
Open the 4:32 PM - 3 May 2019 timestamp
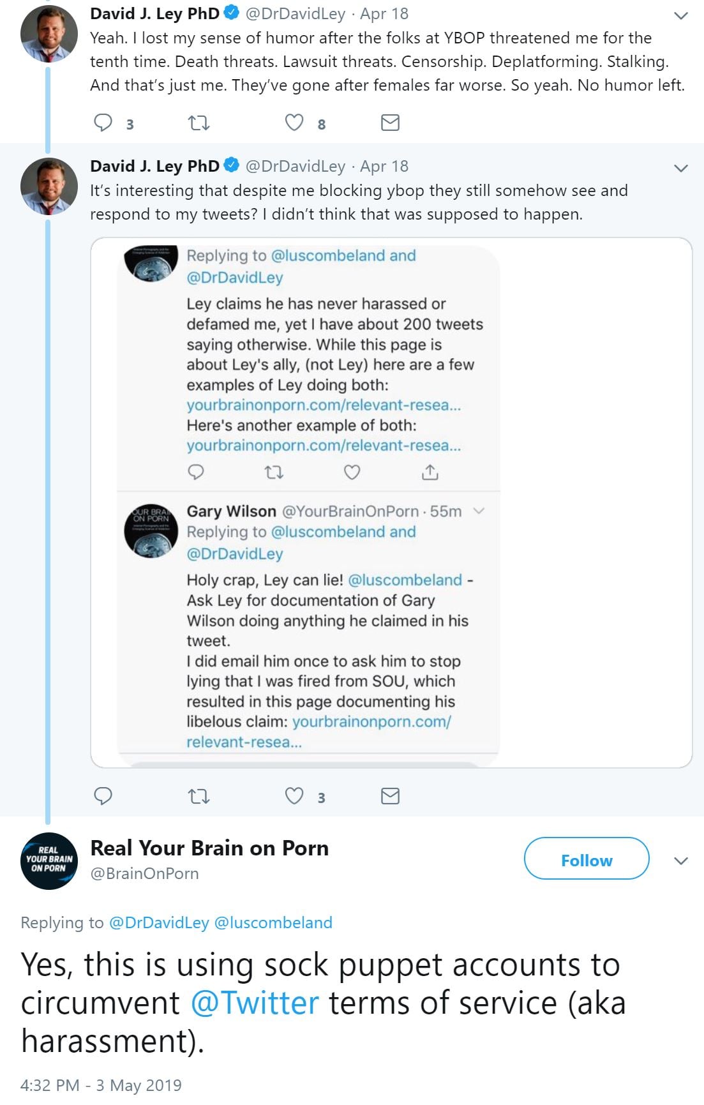pos(101,1085)
